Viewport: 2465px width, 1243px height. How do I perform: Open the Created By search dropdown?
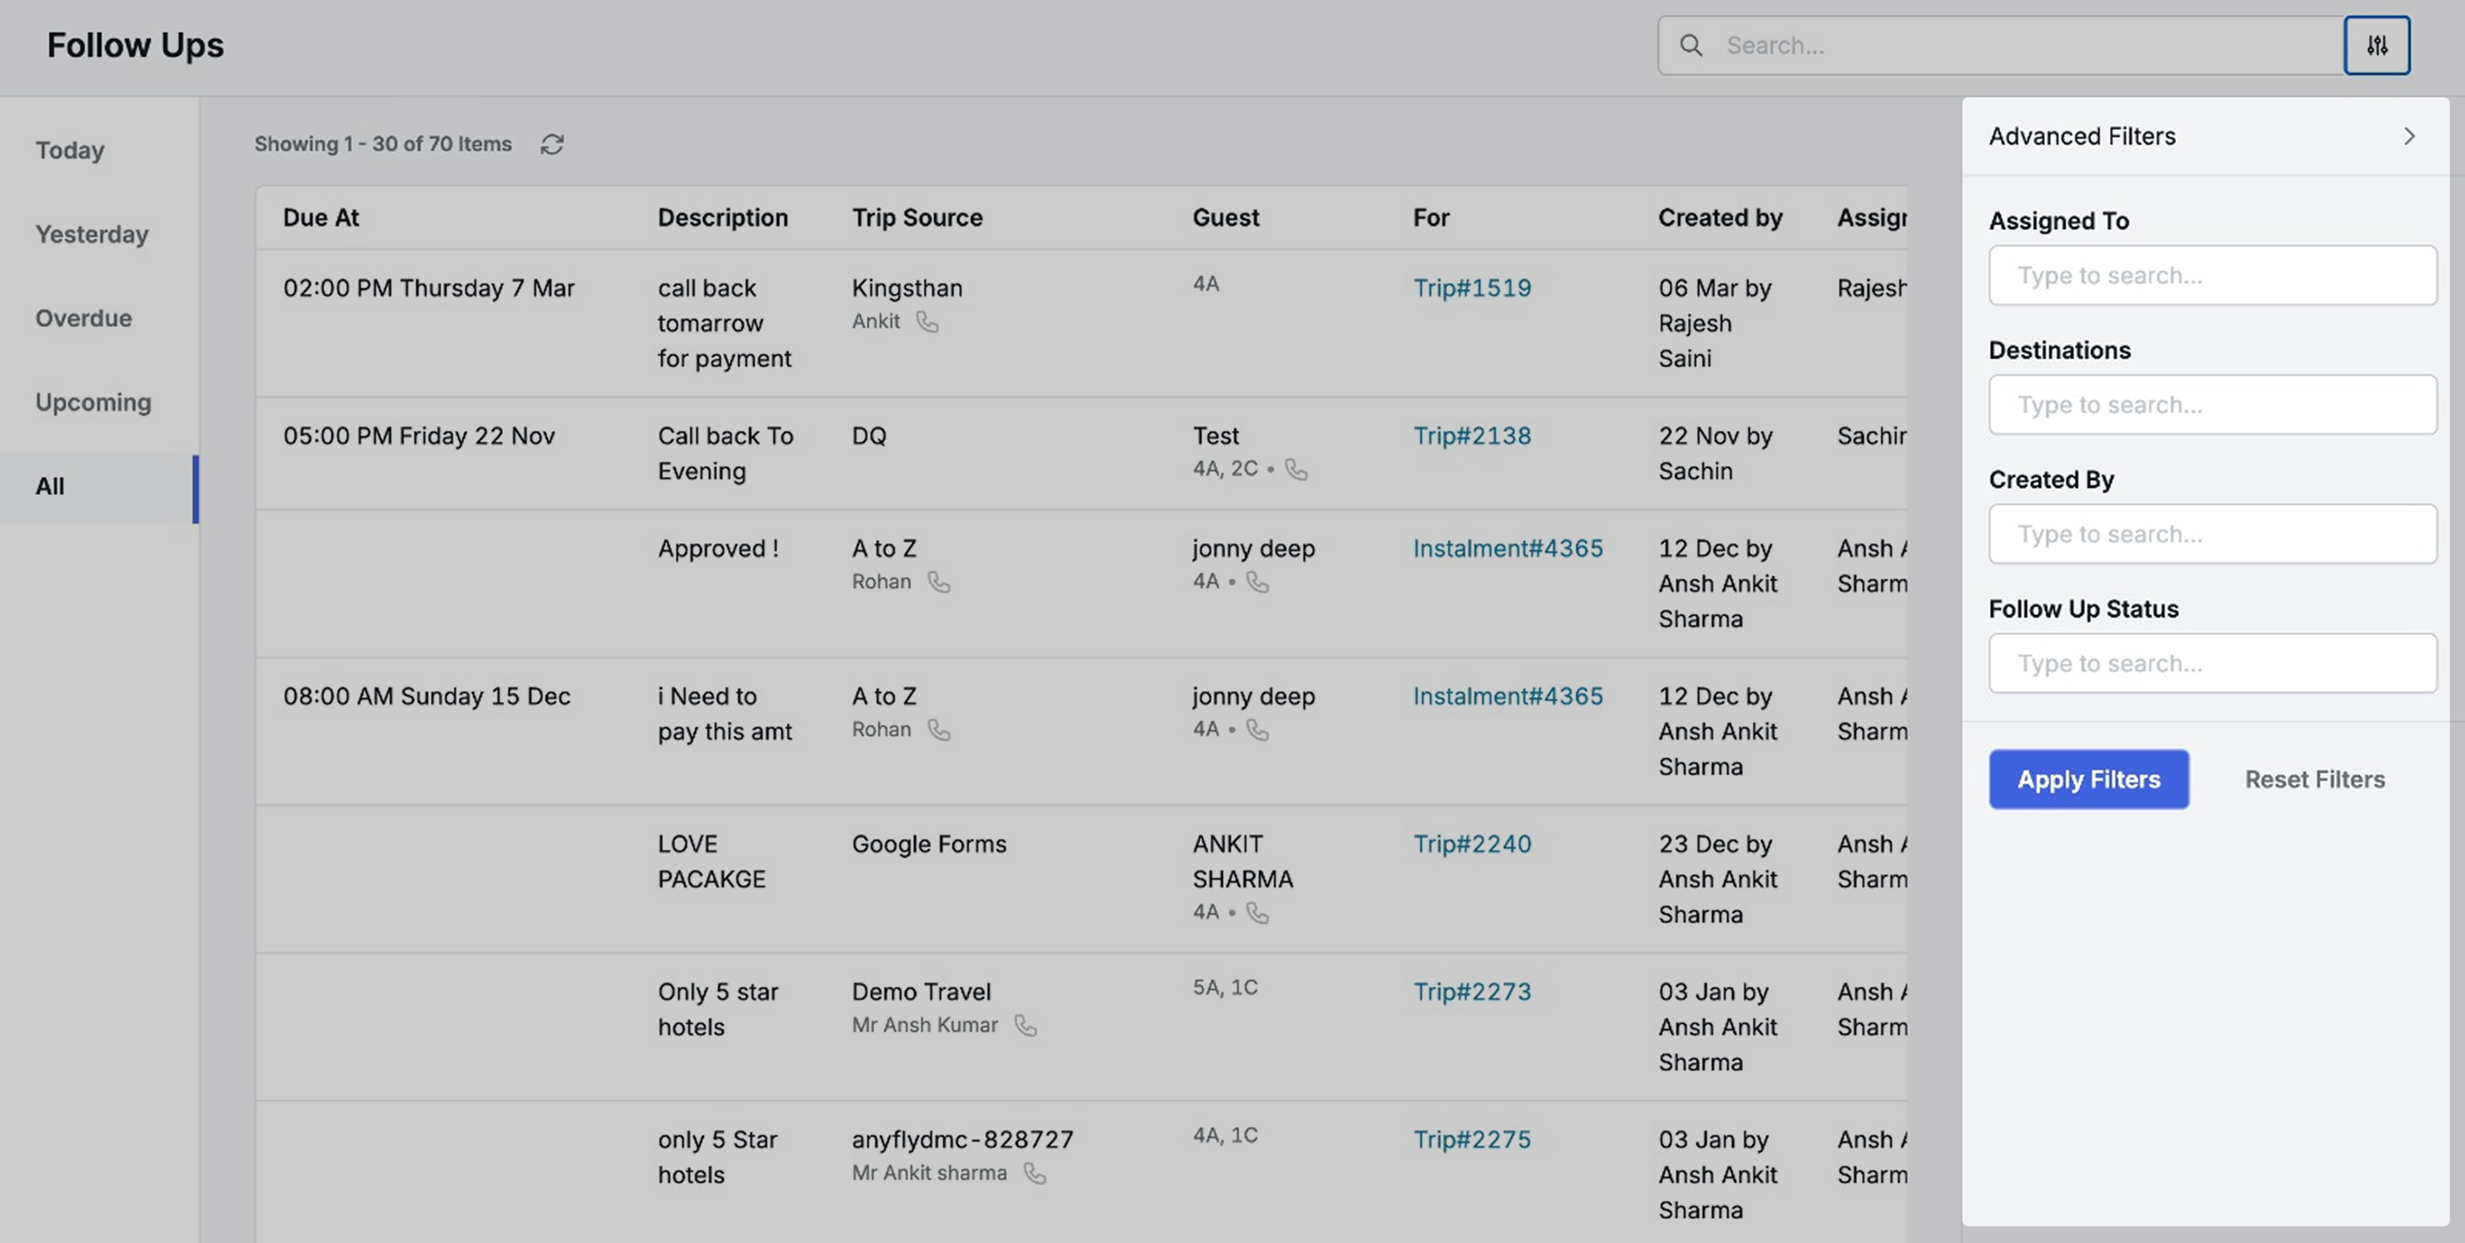[x=2212, y=534]
